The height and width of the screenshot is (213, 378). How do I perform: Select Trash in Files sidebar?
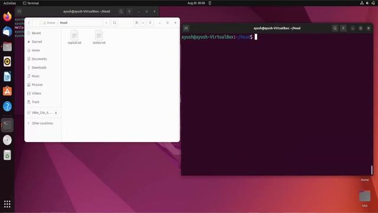[x=43, y=102]
